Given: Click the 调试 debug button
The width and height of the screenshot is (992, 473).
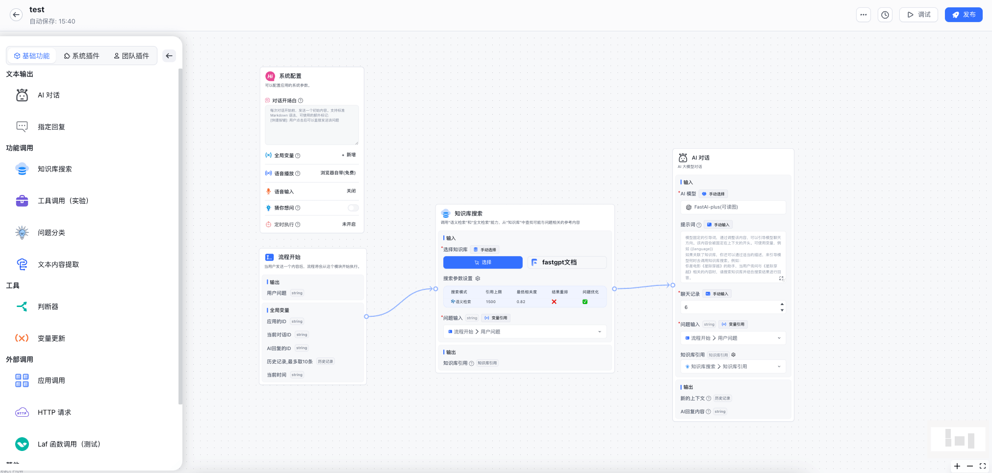Looking at the screenshot, I should pyautogui.click(x=918, y=15).
